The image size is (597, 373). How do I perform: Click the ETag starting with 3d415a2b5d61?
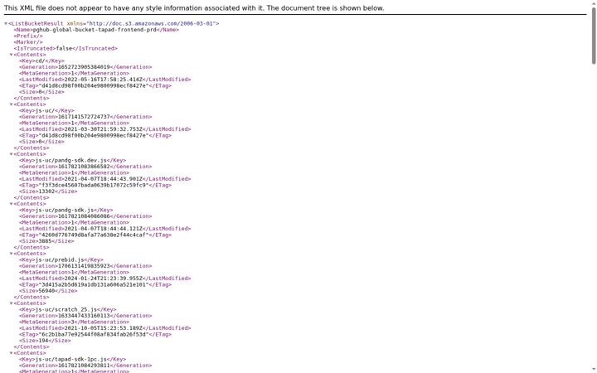point(94,284)
